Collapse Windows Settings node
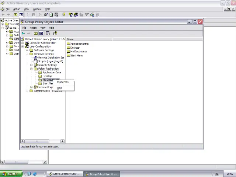The image size is (236, 177). click(x=27, y=54)
